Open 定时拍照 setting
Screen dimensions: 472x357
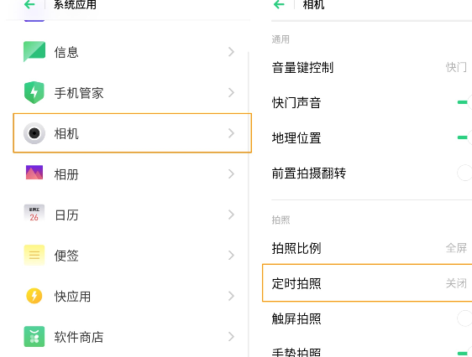point(367,283)
